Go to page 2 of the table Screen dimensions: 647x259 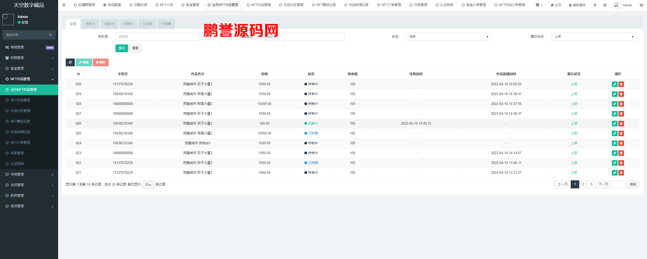pyautogui.click(x=583, y=184)
